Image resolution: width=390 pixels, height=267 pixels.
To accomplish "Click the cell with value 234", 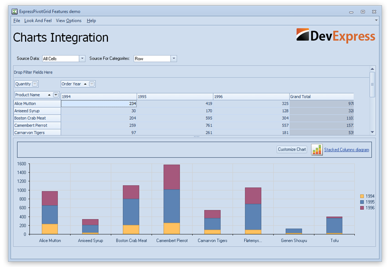I will click(x=99, y=104).
